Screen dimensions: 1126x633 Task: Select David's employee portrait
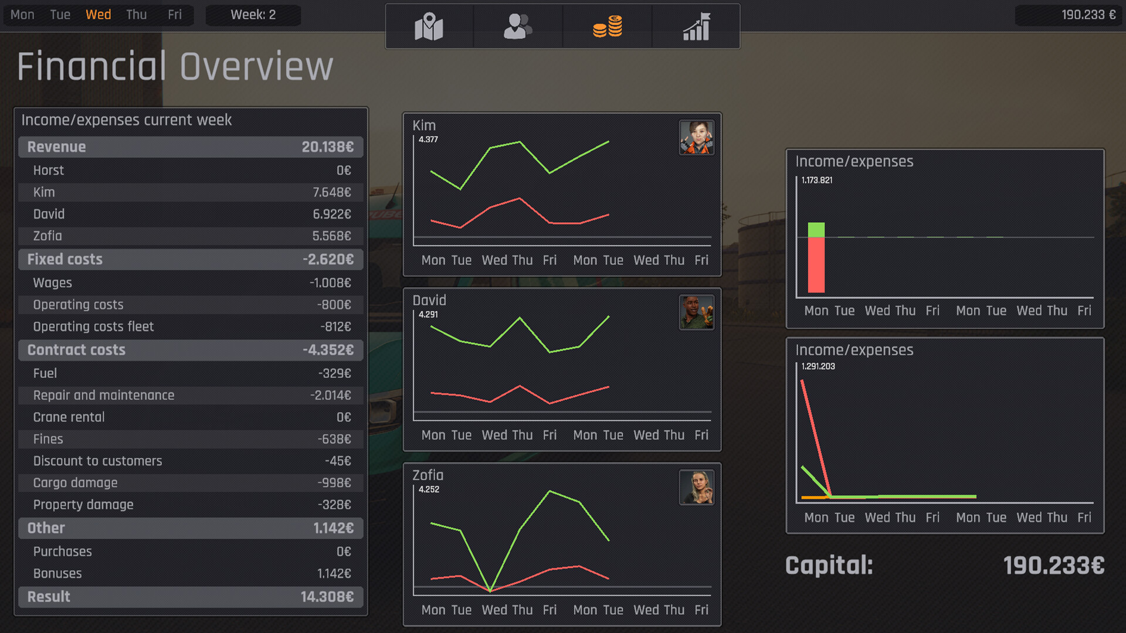click(696, 312)
